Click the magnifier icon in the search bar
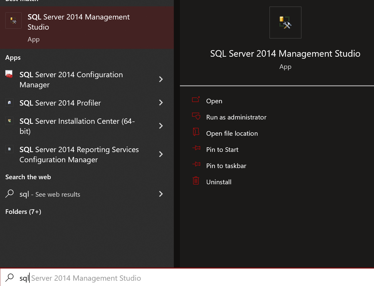Screen dimensions: 374x286 coord(9,278)
